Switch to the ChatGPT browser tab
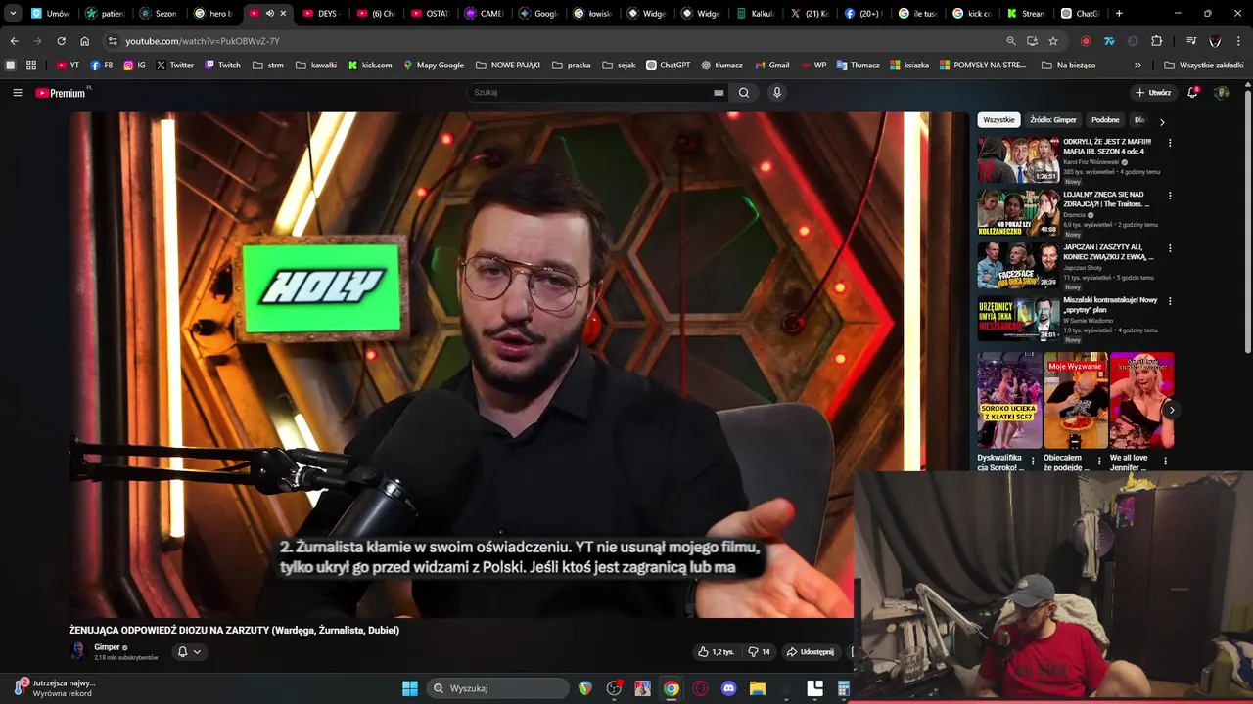 pos(1080,14)
